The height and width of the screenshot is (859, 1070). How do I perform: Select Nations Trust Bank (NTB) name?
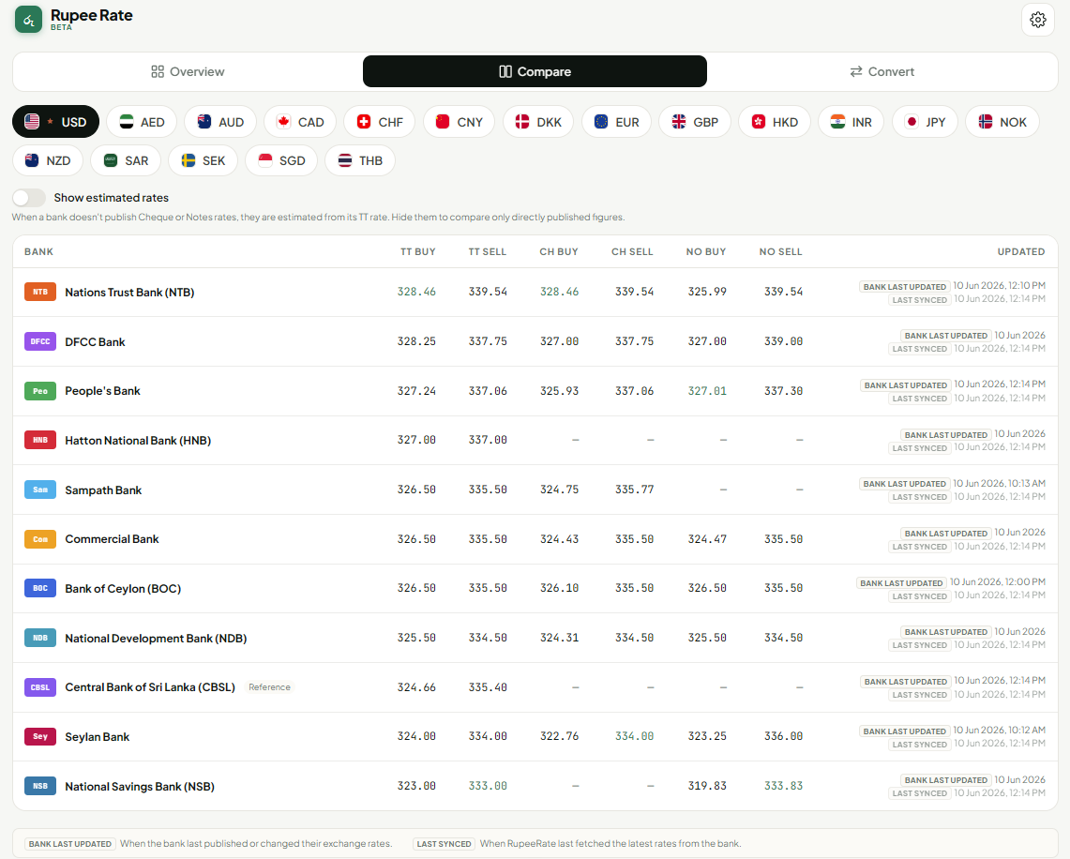[x=129, y=292]
